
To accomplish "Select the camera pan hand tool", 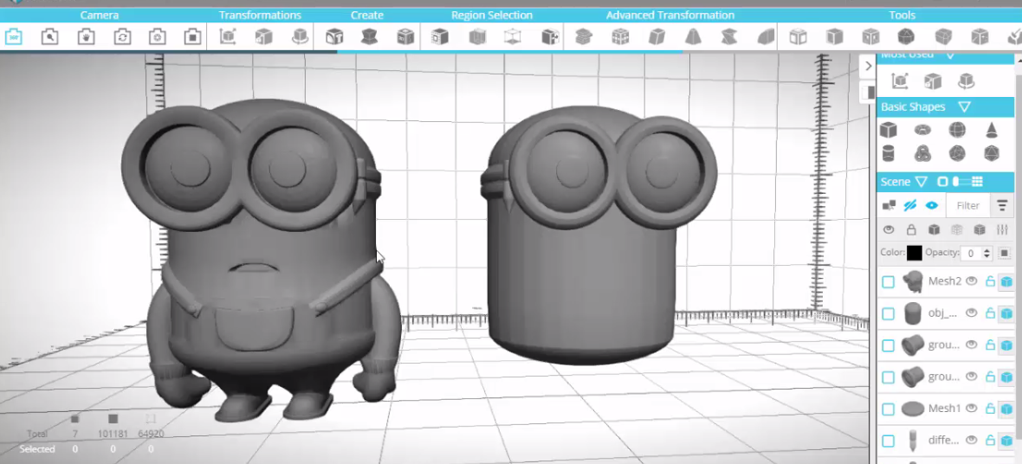I will (x=86, y=36).
